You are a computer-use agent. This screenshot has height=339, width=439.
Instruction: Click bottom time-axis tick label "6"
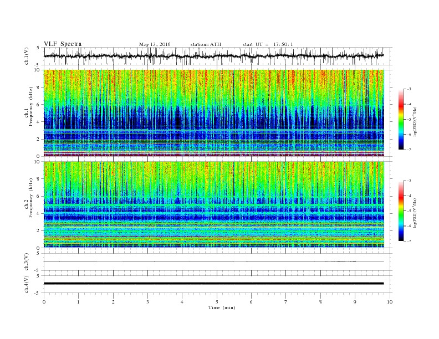pos(251,302)
